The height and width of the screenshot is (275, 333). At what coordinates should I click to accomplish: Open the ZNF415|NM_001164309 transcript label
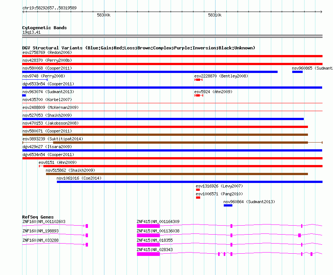coord(158,221)
